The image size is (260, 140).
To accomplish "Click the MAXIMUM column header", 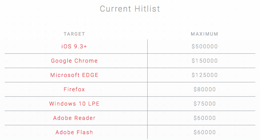I will [x=204, y=34].
